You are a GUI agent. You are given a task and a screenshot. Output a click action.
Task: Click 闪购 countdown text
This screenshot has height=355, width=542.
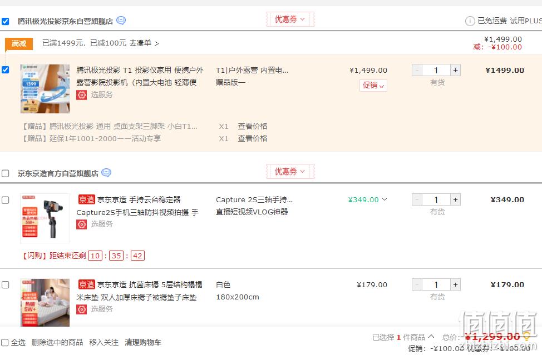pos(83,256)
